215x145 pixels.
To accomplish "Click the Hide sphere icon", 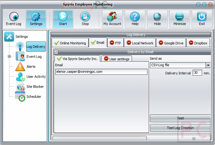I will [x=157, y=17].
